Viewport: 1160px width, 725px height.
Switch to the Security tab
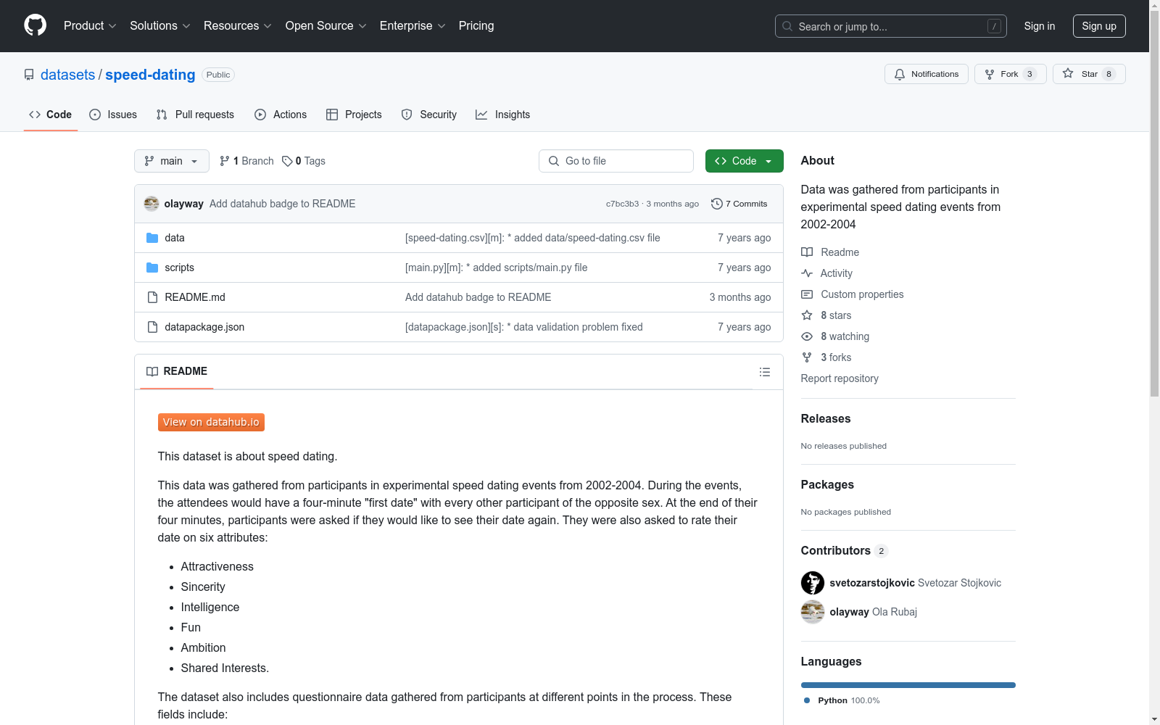click(x=429, y=115)
